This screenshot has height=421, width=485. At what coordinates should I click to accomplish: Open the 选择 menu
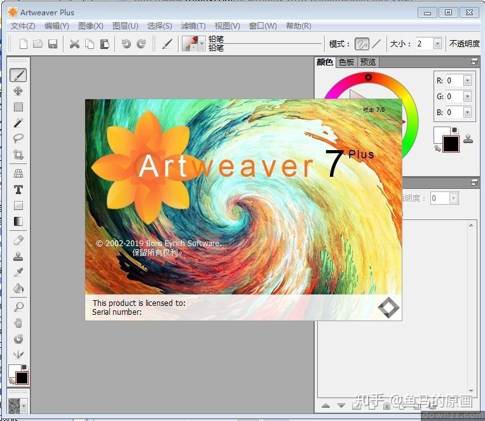click(x=160, y=26)
